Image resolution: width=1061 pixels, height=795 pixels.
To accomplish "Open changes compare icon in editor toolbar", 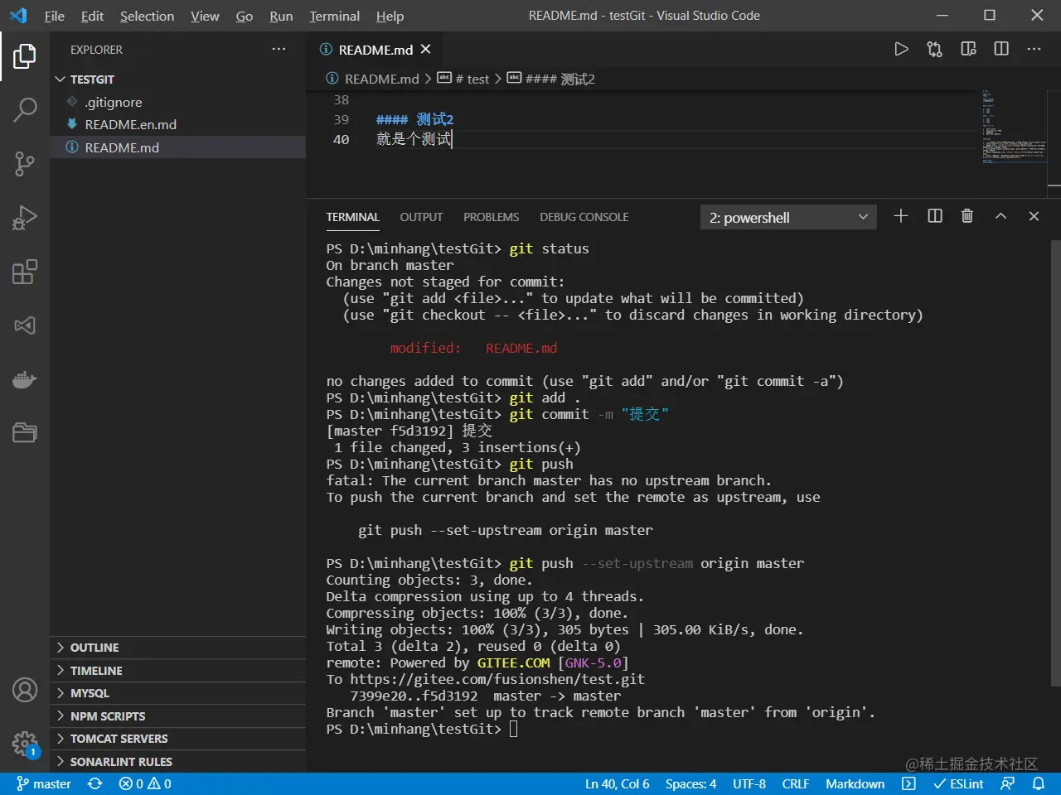I will (935, 50).
